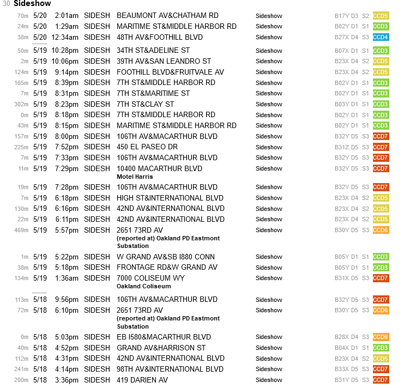Click Sideshow type on the 7:52pm row
Image resolution: width=404 pixels, height=388 pixels.
[x=269, y=147]
